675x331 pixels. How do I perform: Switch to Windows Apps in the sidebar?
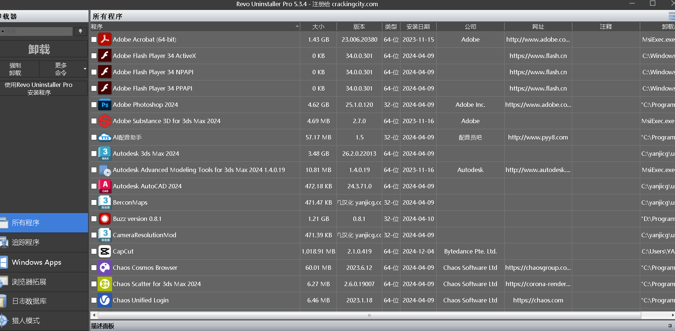tap(44, 262)
